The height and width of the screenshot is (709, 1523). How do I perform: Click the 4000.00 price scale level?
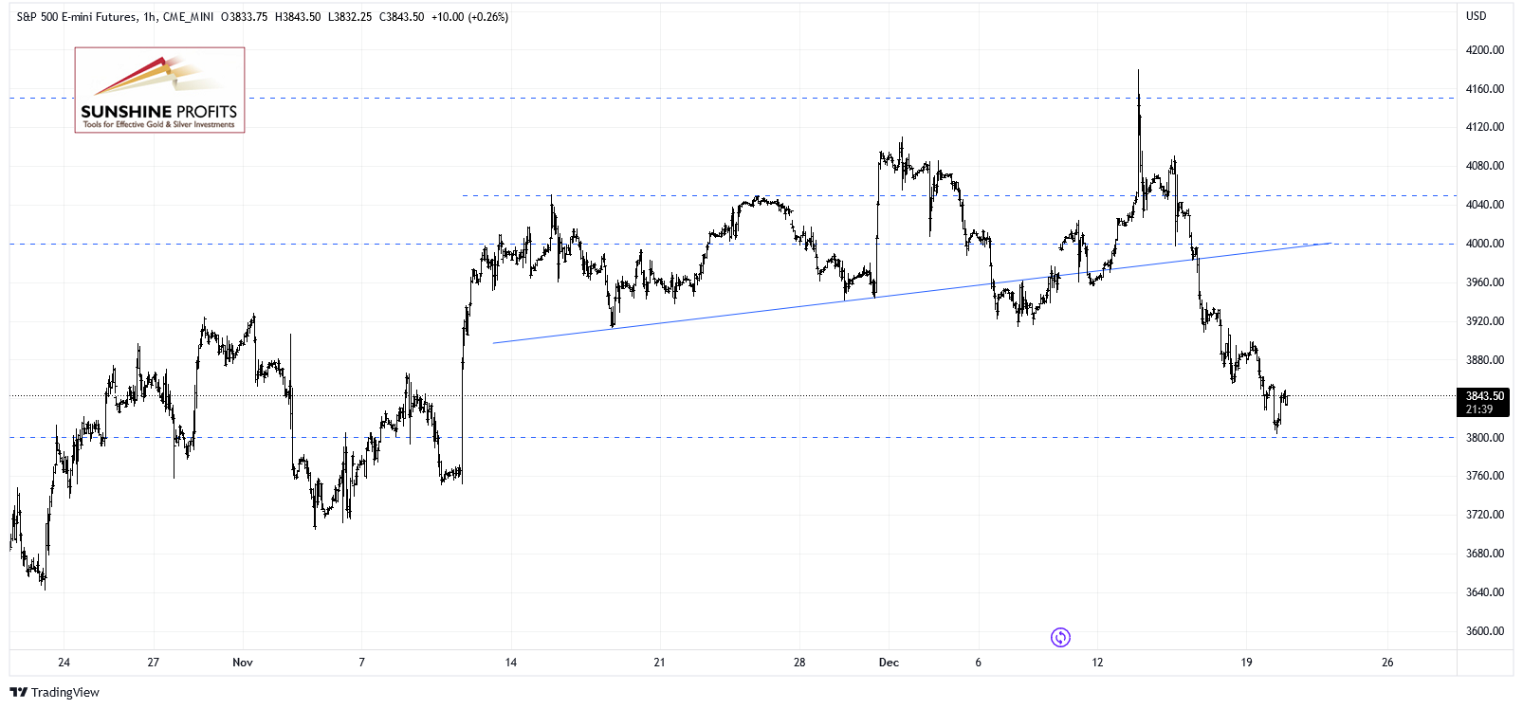tap(1485, 244)
